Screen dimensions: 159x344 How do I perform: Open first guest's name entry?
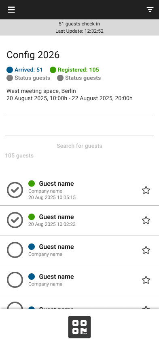(x=56, y=183)
